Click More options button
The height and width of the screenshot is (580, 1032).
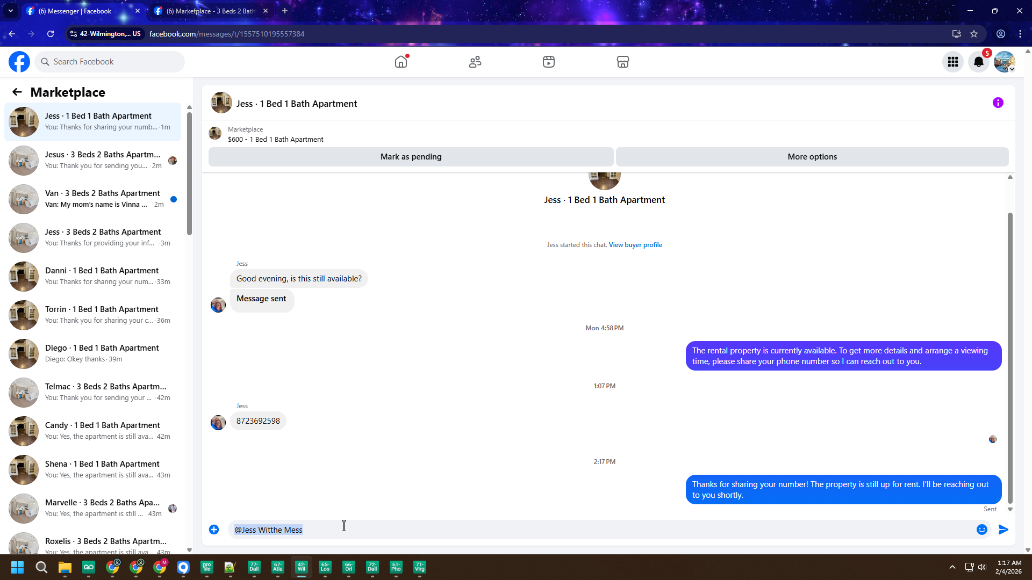[x=812, y=157]
